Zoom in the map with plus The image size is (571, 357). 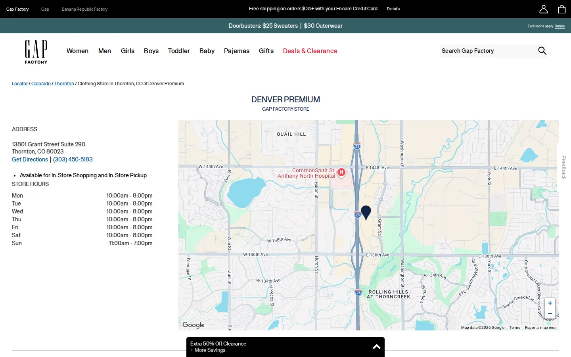coord(550,303)
